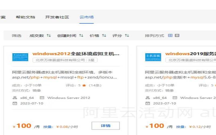Click 北京万维景盛科技有限公司 3星 vendor tag
The height and width of the screenshot is (135, 216).
click(x=65, y=60)
